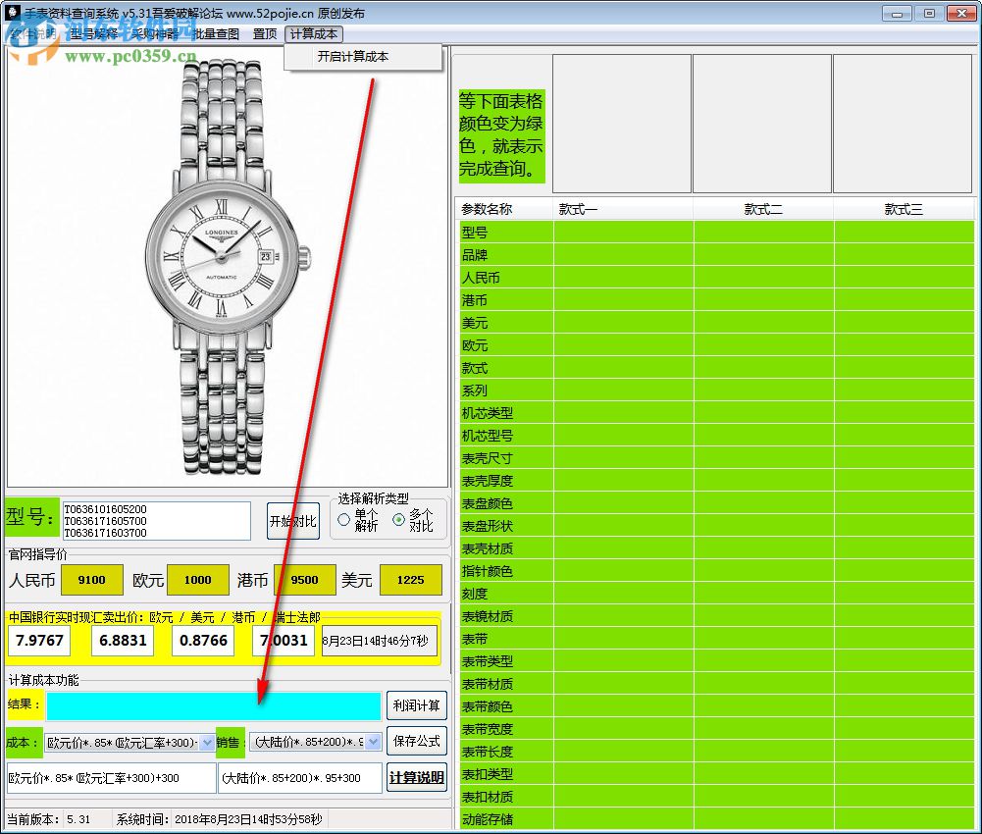The height and width of the screenshot is (834, 982).
Task: Click the 款式三 column header
Action: tap(904, 209)
